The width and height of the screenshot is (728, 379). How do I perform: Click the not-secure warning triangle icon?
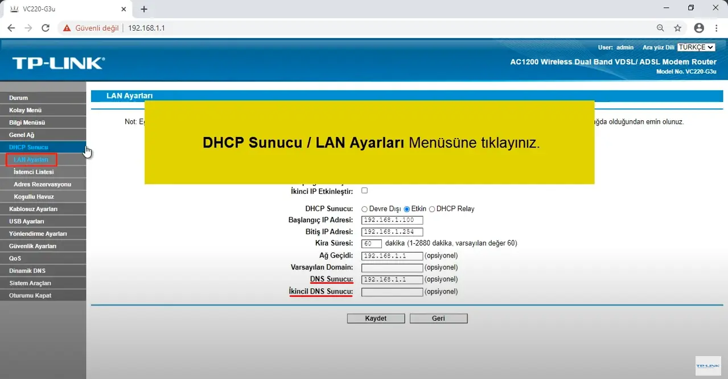(67, 28)
